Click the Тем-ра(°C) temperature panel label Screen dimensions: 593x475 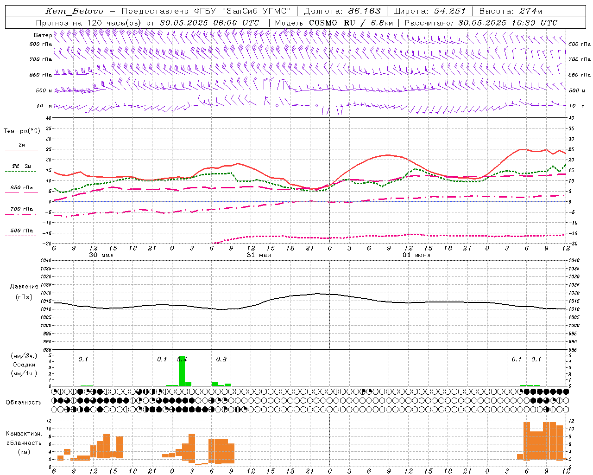coord(22,131)
